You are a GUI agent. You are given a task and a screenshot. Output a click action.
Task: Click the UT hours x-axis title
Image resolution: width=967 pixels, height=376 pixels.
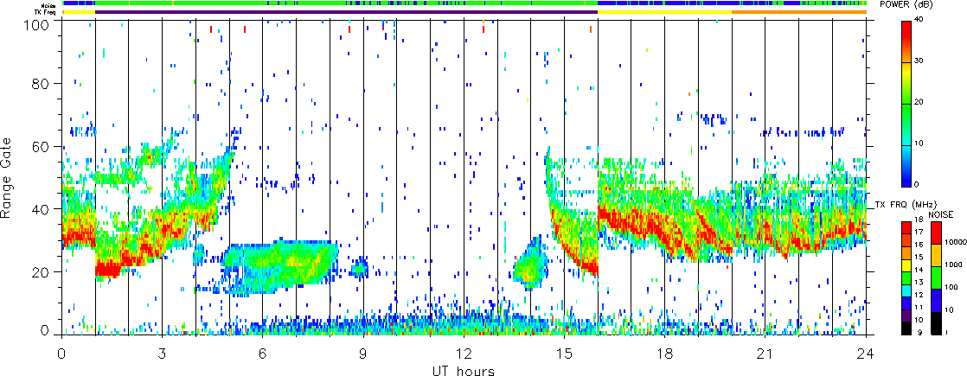coord(464,370)
